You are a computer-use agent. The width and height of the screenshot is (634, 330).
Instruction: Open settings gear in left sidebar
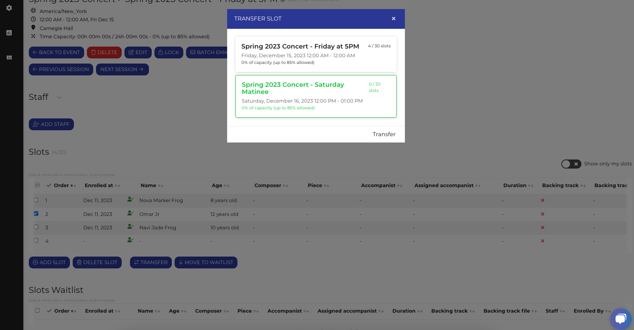(x=9, y=8)
